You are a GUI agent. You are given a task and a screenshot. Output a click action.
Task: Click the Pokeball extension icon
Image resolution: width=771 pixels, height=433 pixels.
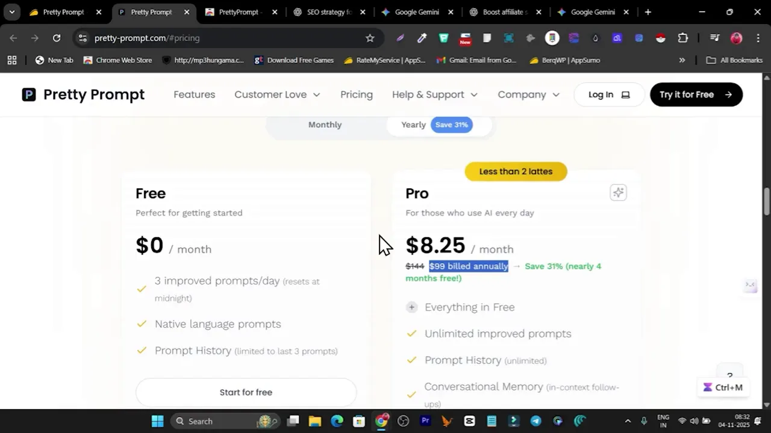661,38
